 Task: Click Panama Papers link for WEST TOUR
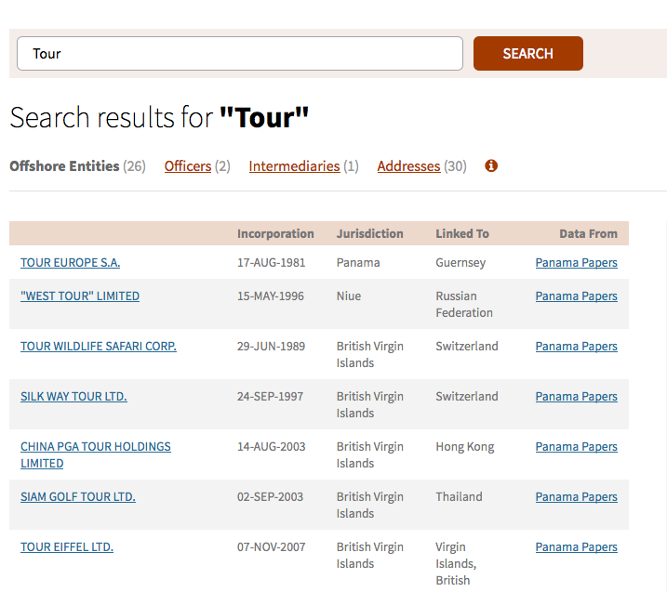point(576,296)
